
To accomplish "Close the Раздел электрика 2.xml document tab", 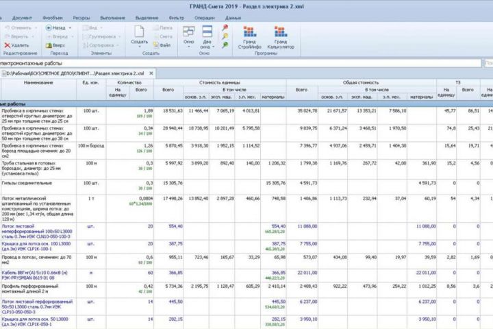I will (x=151, y=73).
